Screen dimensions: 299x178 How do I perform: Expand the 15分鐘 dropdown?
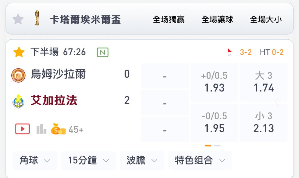click(89, 160)
